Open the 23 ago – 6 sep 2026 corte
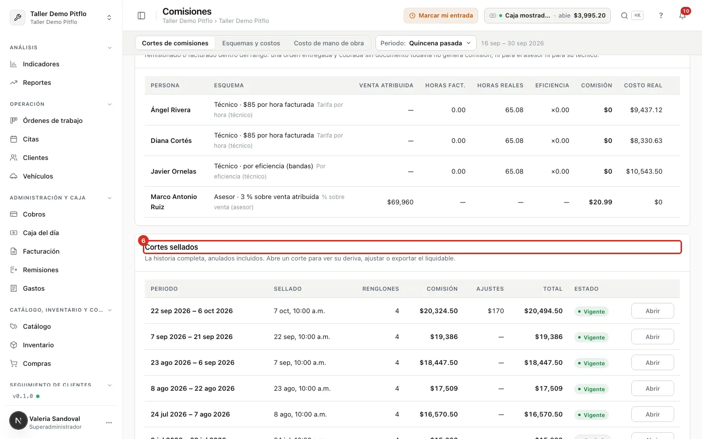Image resolution: width=702 pixels, height=439 pixels. click(x=652, y=362)
